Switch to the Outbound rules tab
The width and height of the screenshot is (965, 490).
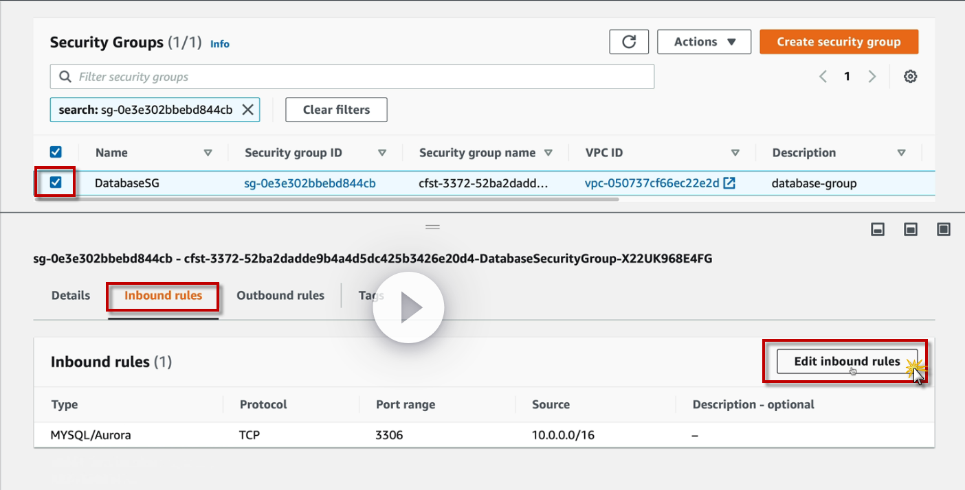tap(280, 296)
